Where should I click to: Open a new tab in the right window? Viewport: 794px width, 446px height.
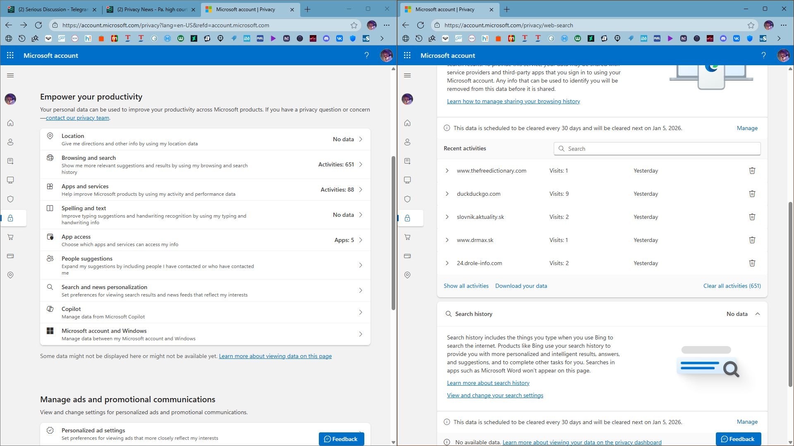[507, 9]
